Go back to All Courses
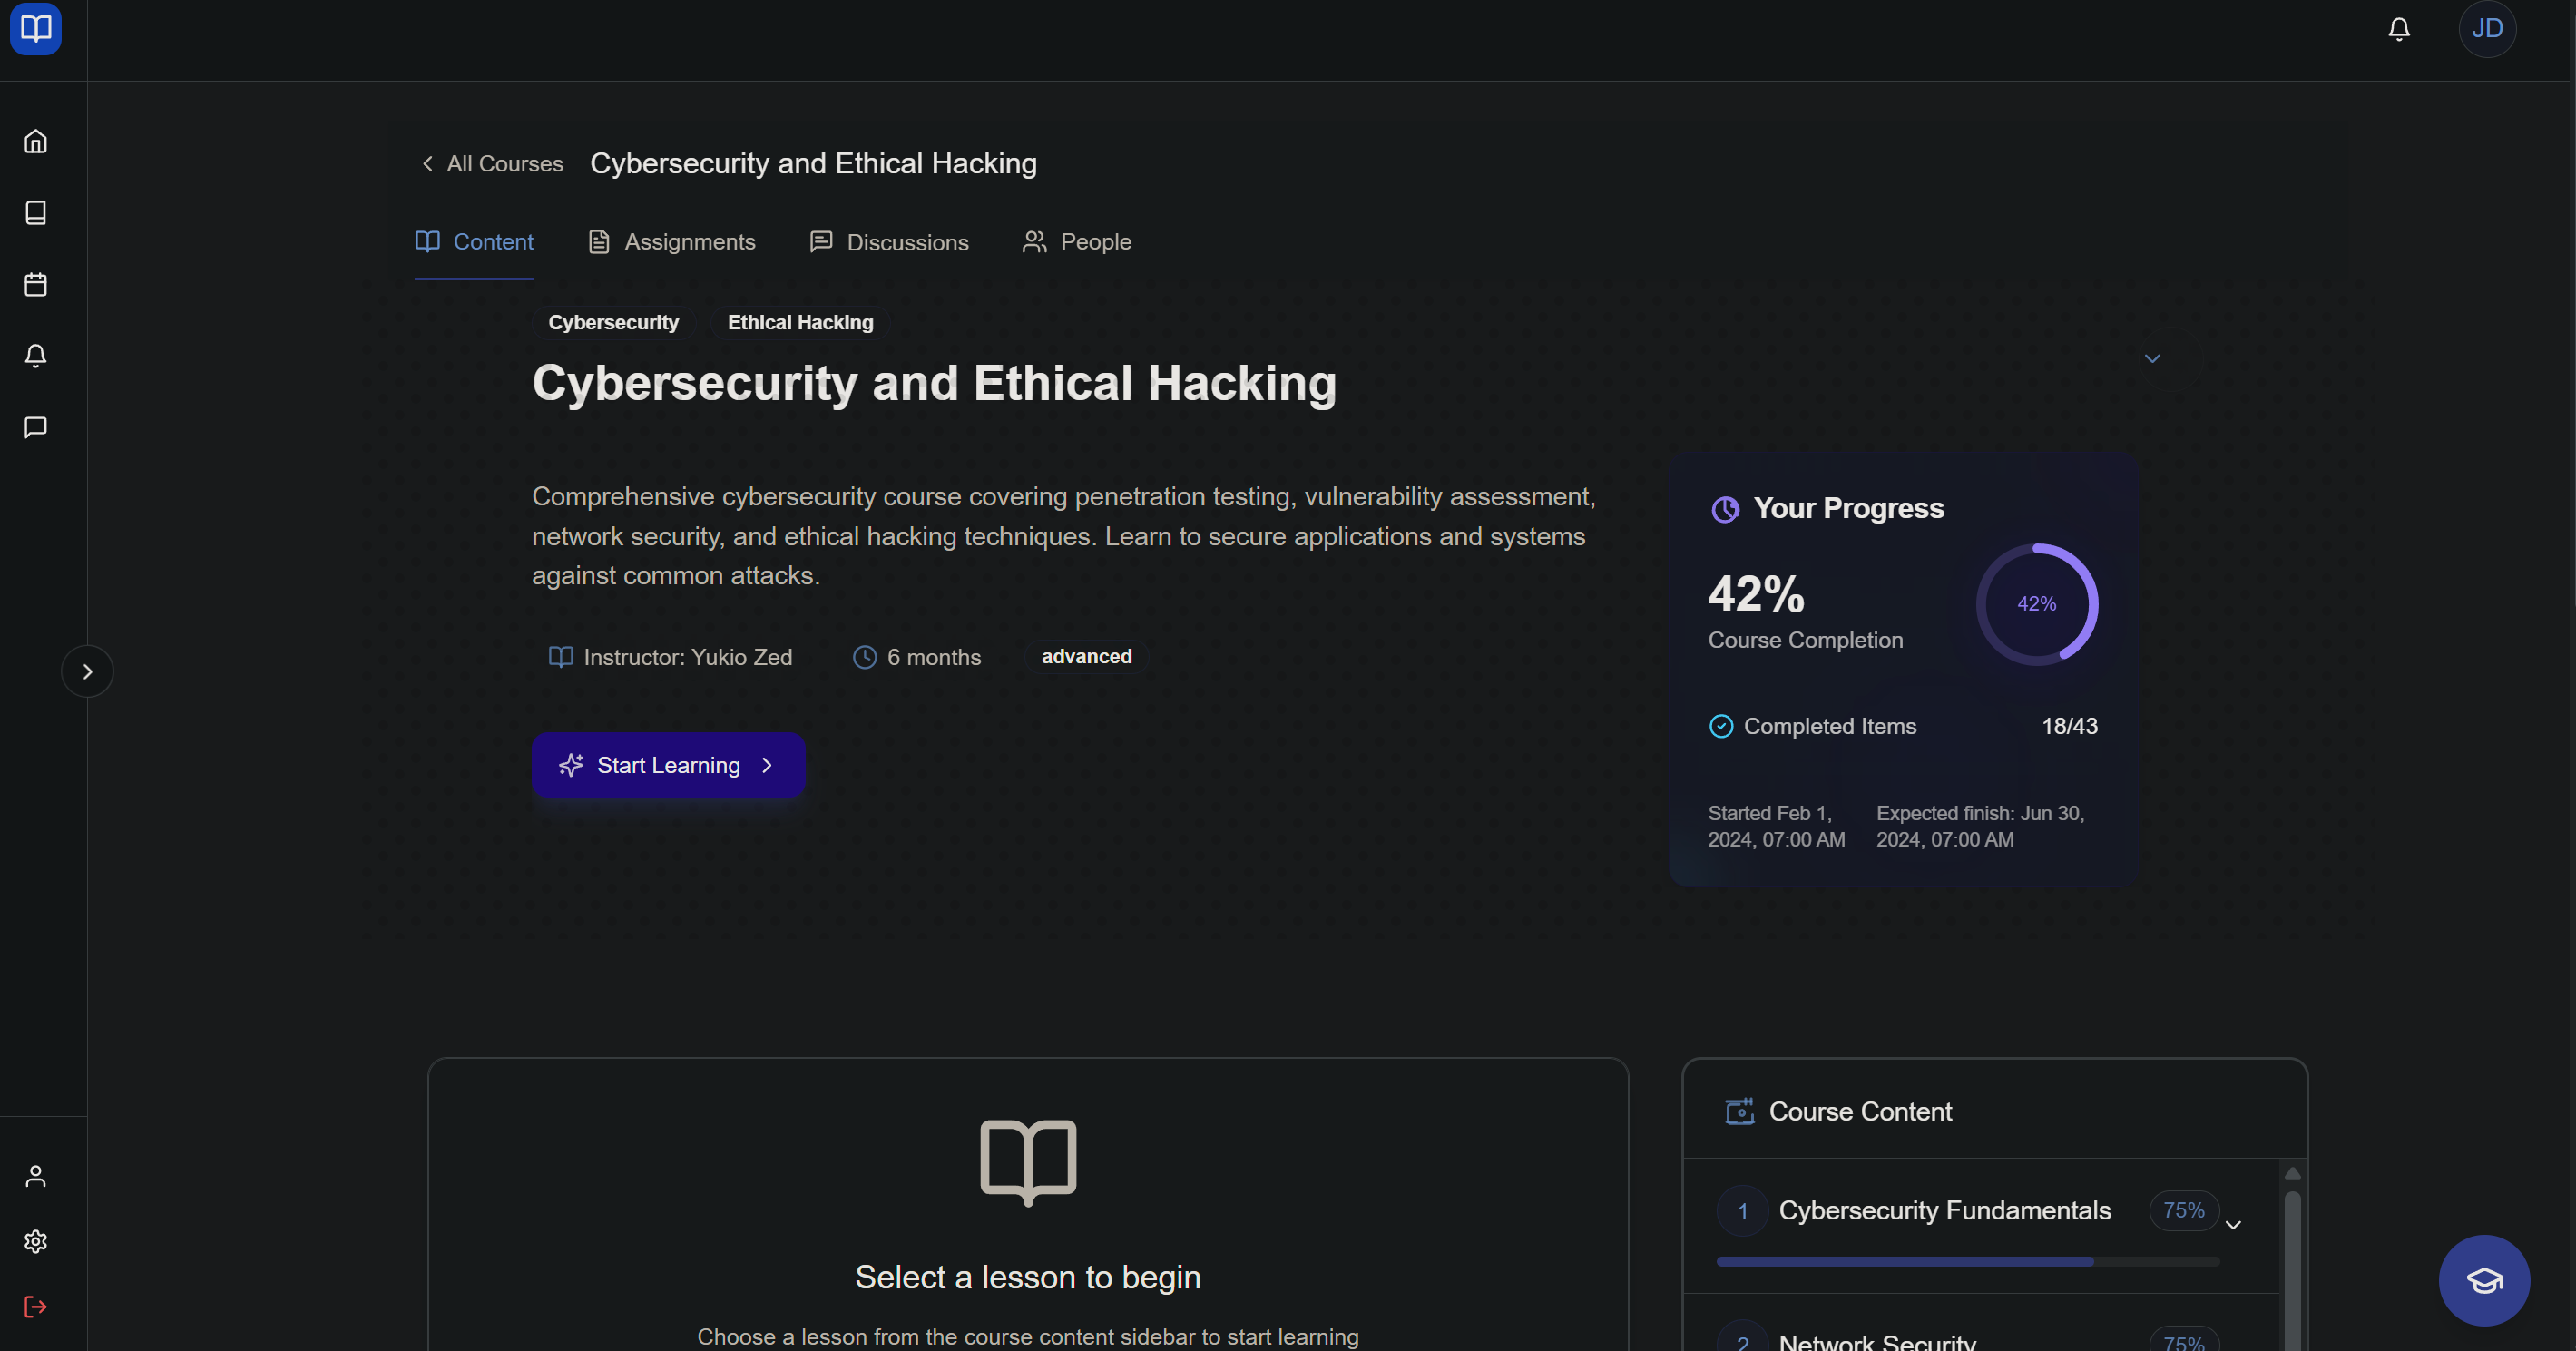Viewport: 2576px width, 1351px height. click(x=492, y=164)
